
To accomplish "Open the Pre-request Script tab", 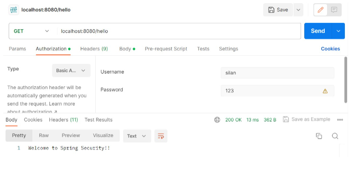I will (x=166, y=49).
